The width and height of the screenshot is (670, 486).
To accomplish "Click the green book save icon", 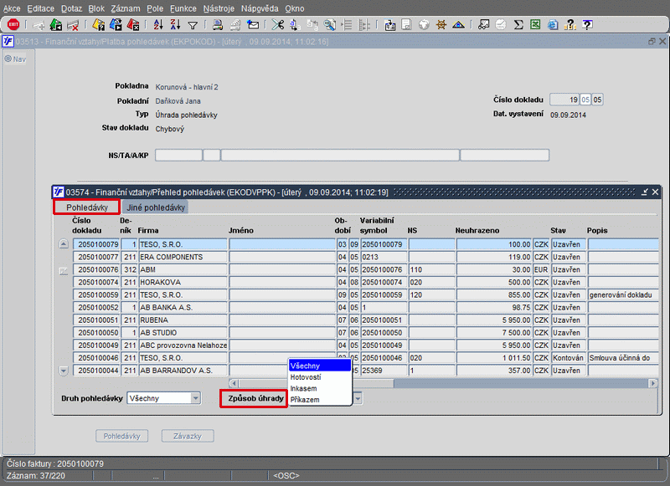I will (x=55, y=25).
